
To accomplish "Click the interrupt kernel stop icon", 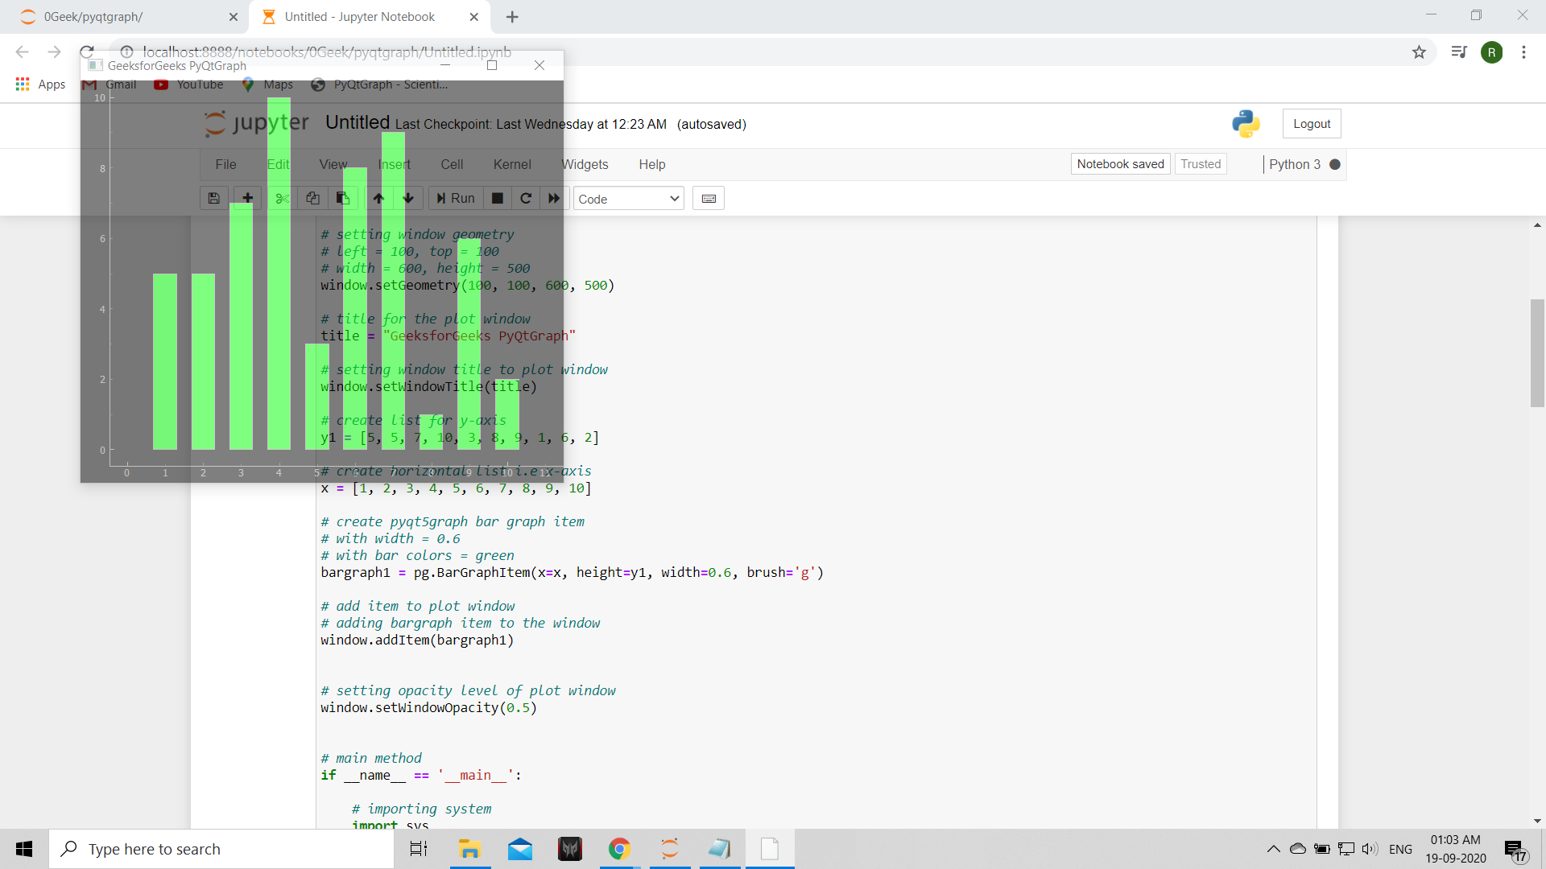I will click(498, 199).
